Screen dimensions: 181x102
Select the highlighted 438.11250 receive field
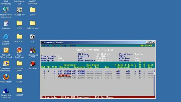tap(64, 76)
